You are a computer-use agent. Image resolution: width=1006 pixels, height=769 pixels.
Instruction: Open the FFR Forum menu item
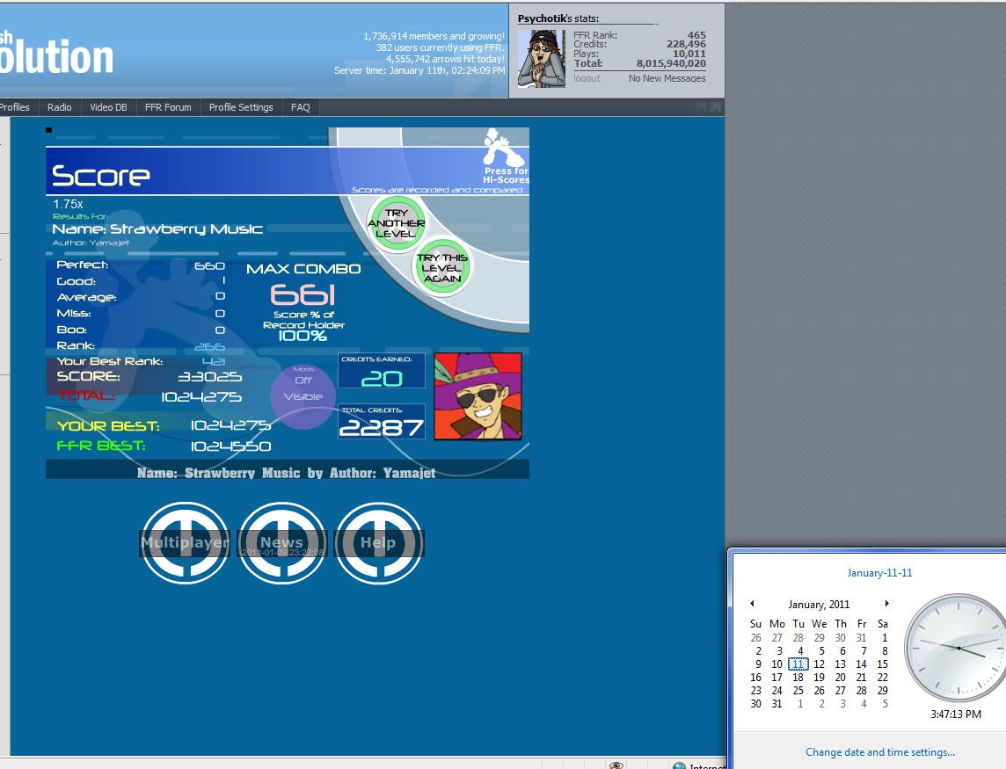point(168,107)
